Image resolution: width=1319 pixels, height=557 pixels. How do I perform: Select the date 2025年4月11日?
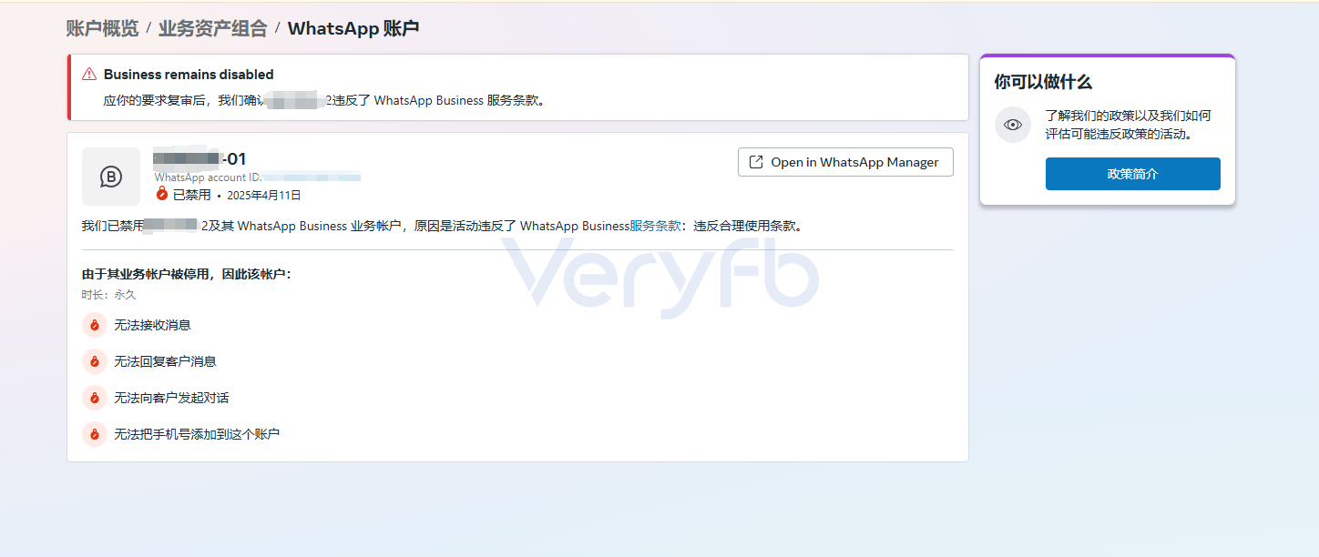click(x=264, y=195)
